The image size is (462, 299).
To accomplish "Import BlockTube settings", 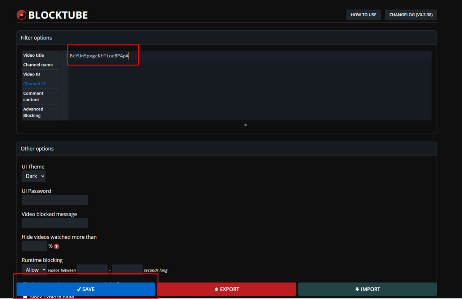I will (x=367, y=289).
